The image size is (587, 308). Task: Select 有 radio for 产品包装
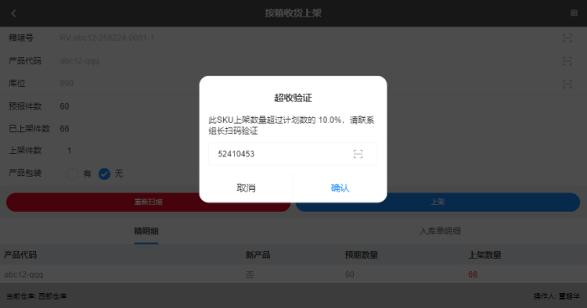point(72,174)
